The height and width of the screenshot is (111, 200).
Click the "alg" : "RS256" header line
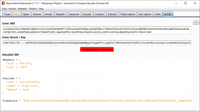[x=19, y=63]
